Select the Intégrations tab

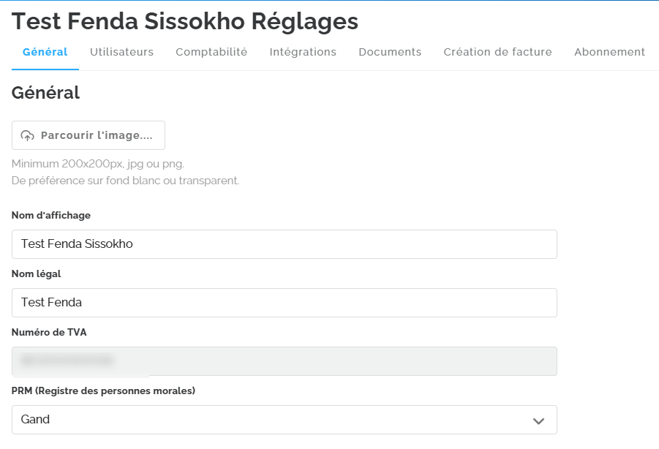(x=303, y=52)
